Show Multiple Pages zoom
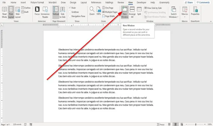Screen dimensions: 213x126 [x=110, y=12]
